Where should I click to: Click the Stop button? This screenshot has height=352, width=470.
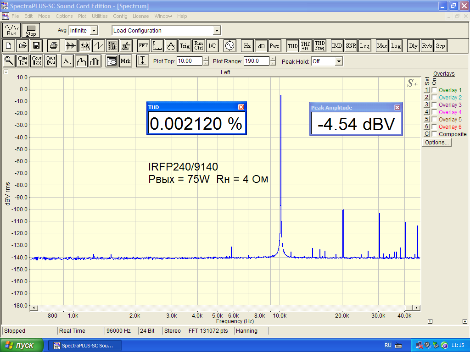tap(31, 30)
